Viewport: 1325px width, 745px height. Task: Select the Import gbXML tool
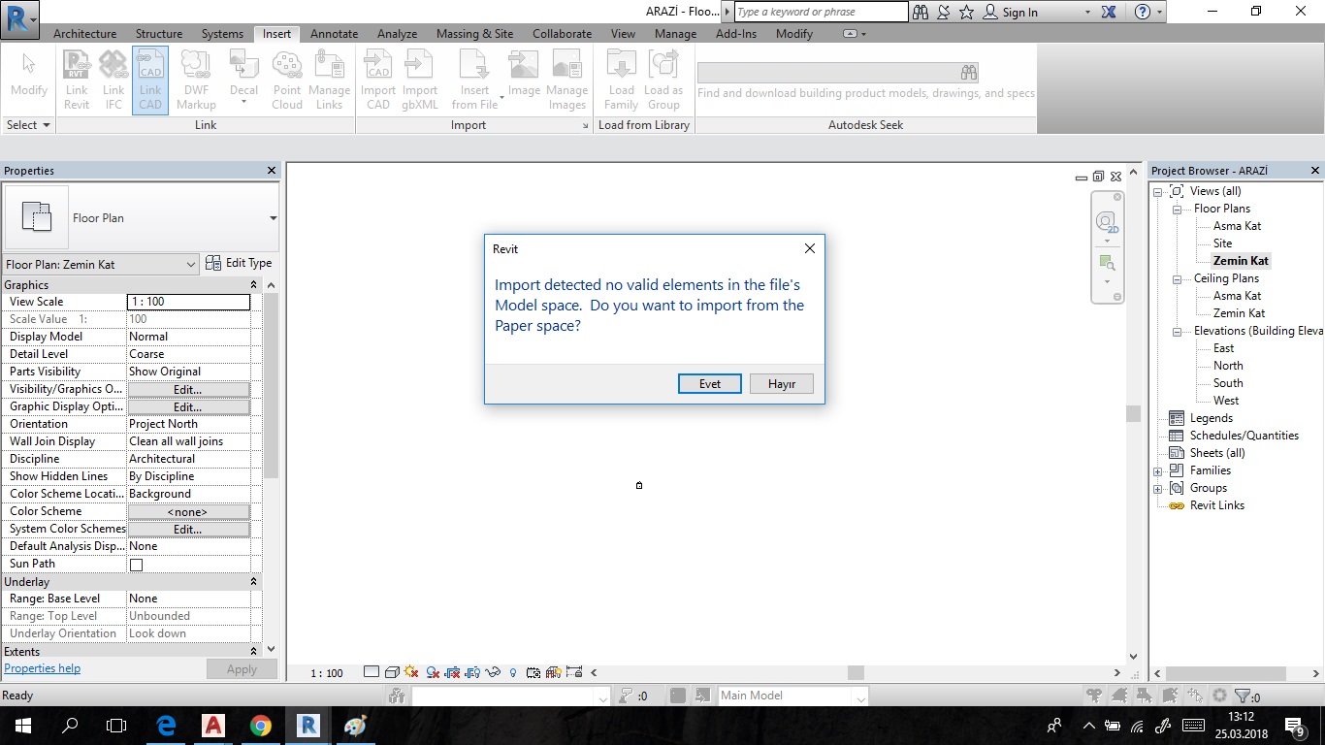(420, 81)
